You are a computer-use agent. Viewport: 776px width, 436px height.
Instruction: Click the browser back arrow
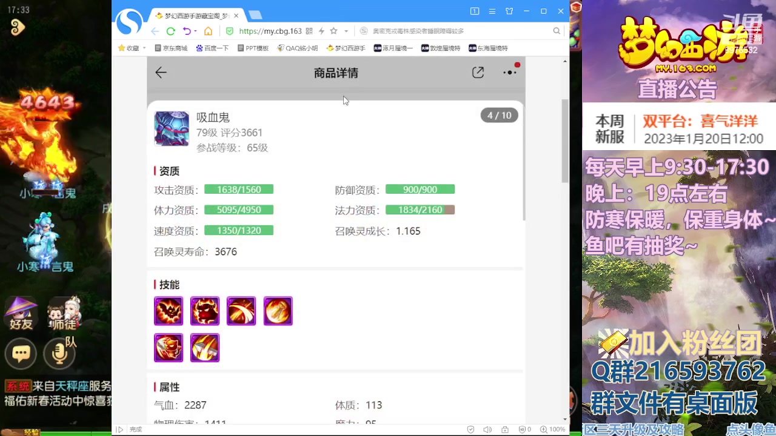(x=155, y=31)
